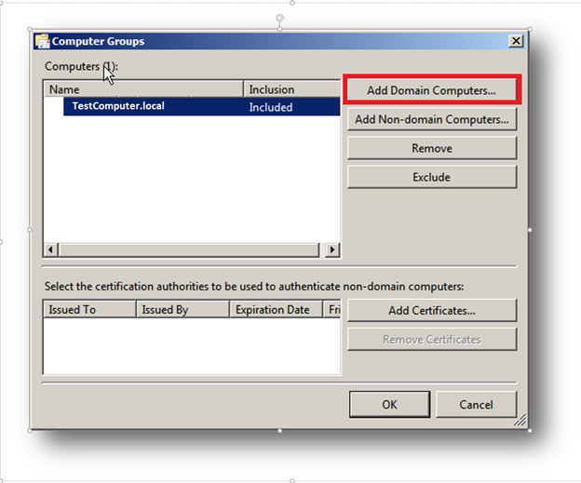Close the Computer Groups window with X

point(516,41)
